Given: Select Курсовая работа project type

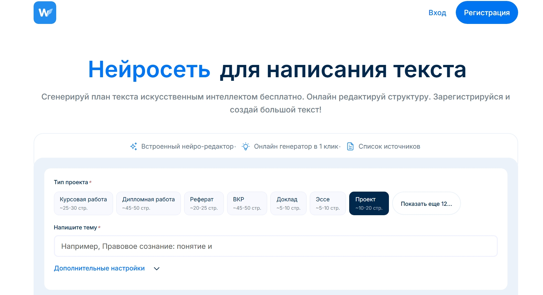Looking at the screenshot, I should tap(83, 203).
